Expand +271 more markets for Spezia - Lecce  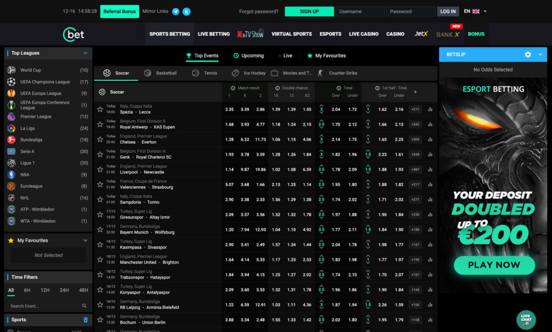point(416,109)
